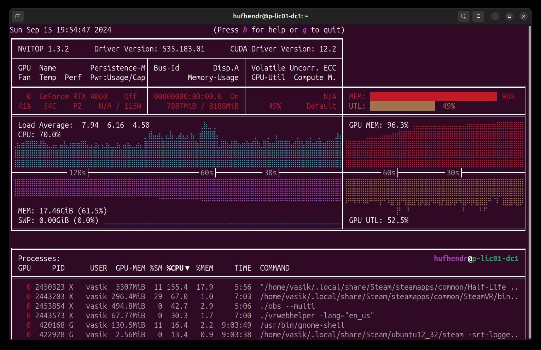This screenshot has height=350, width=541.
Task: Close the terminal window
Action: pyautogui.click(x=524, y=16)
